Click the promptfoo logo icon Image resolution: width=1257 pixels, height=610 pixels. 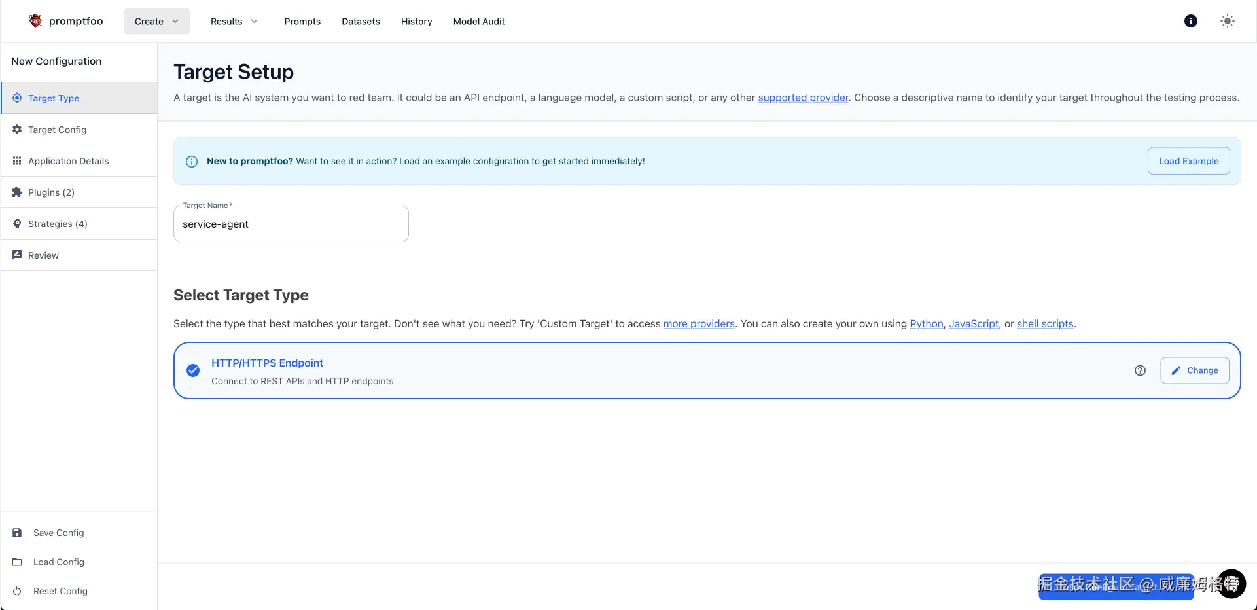click(x=35, y=21)
